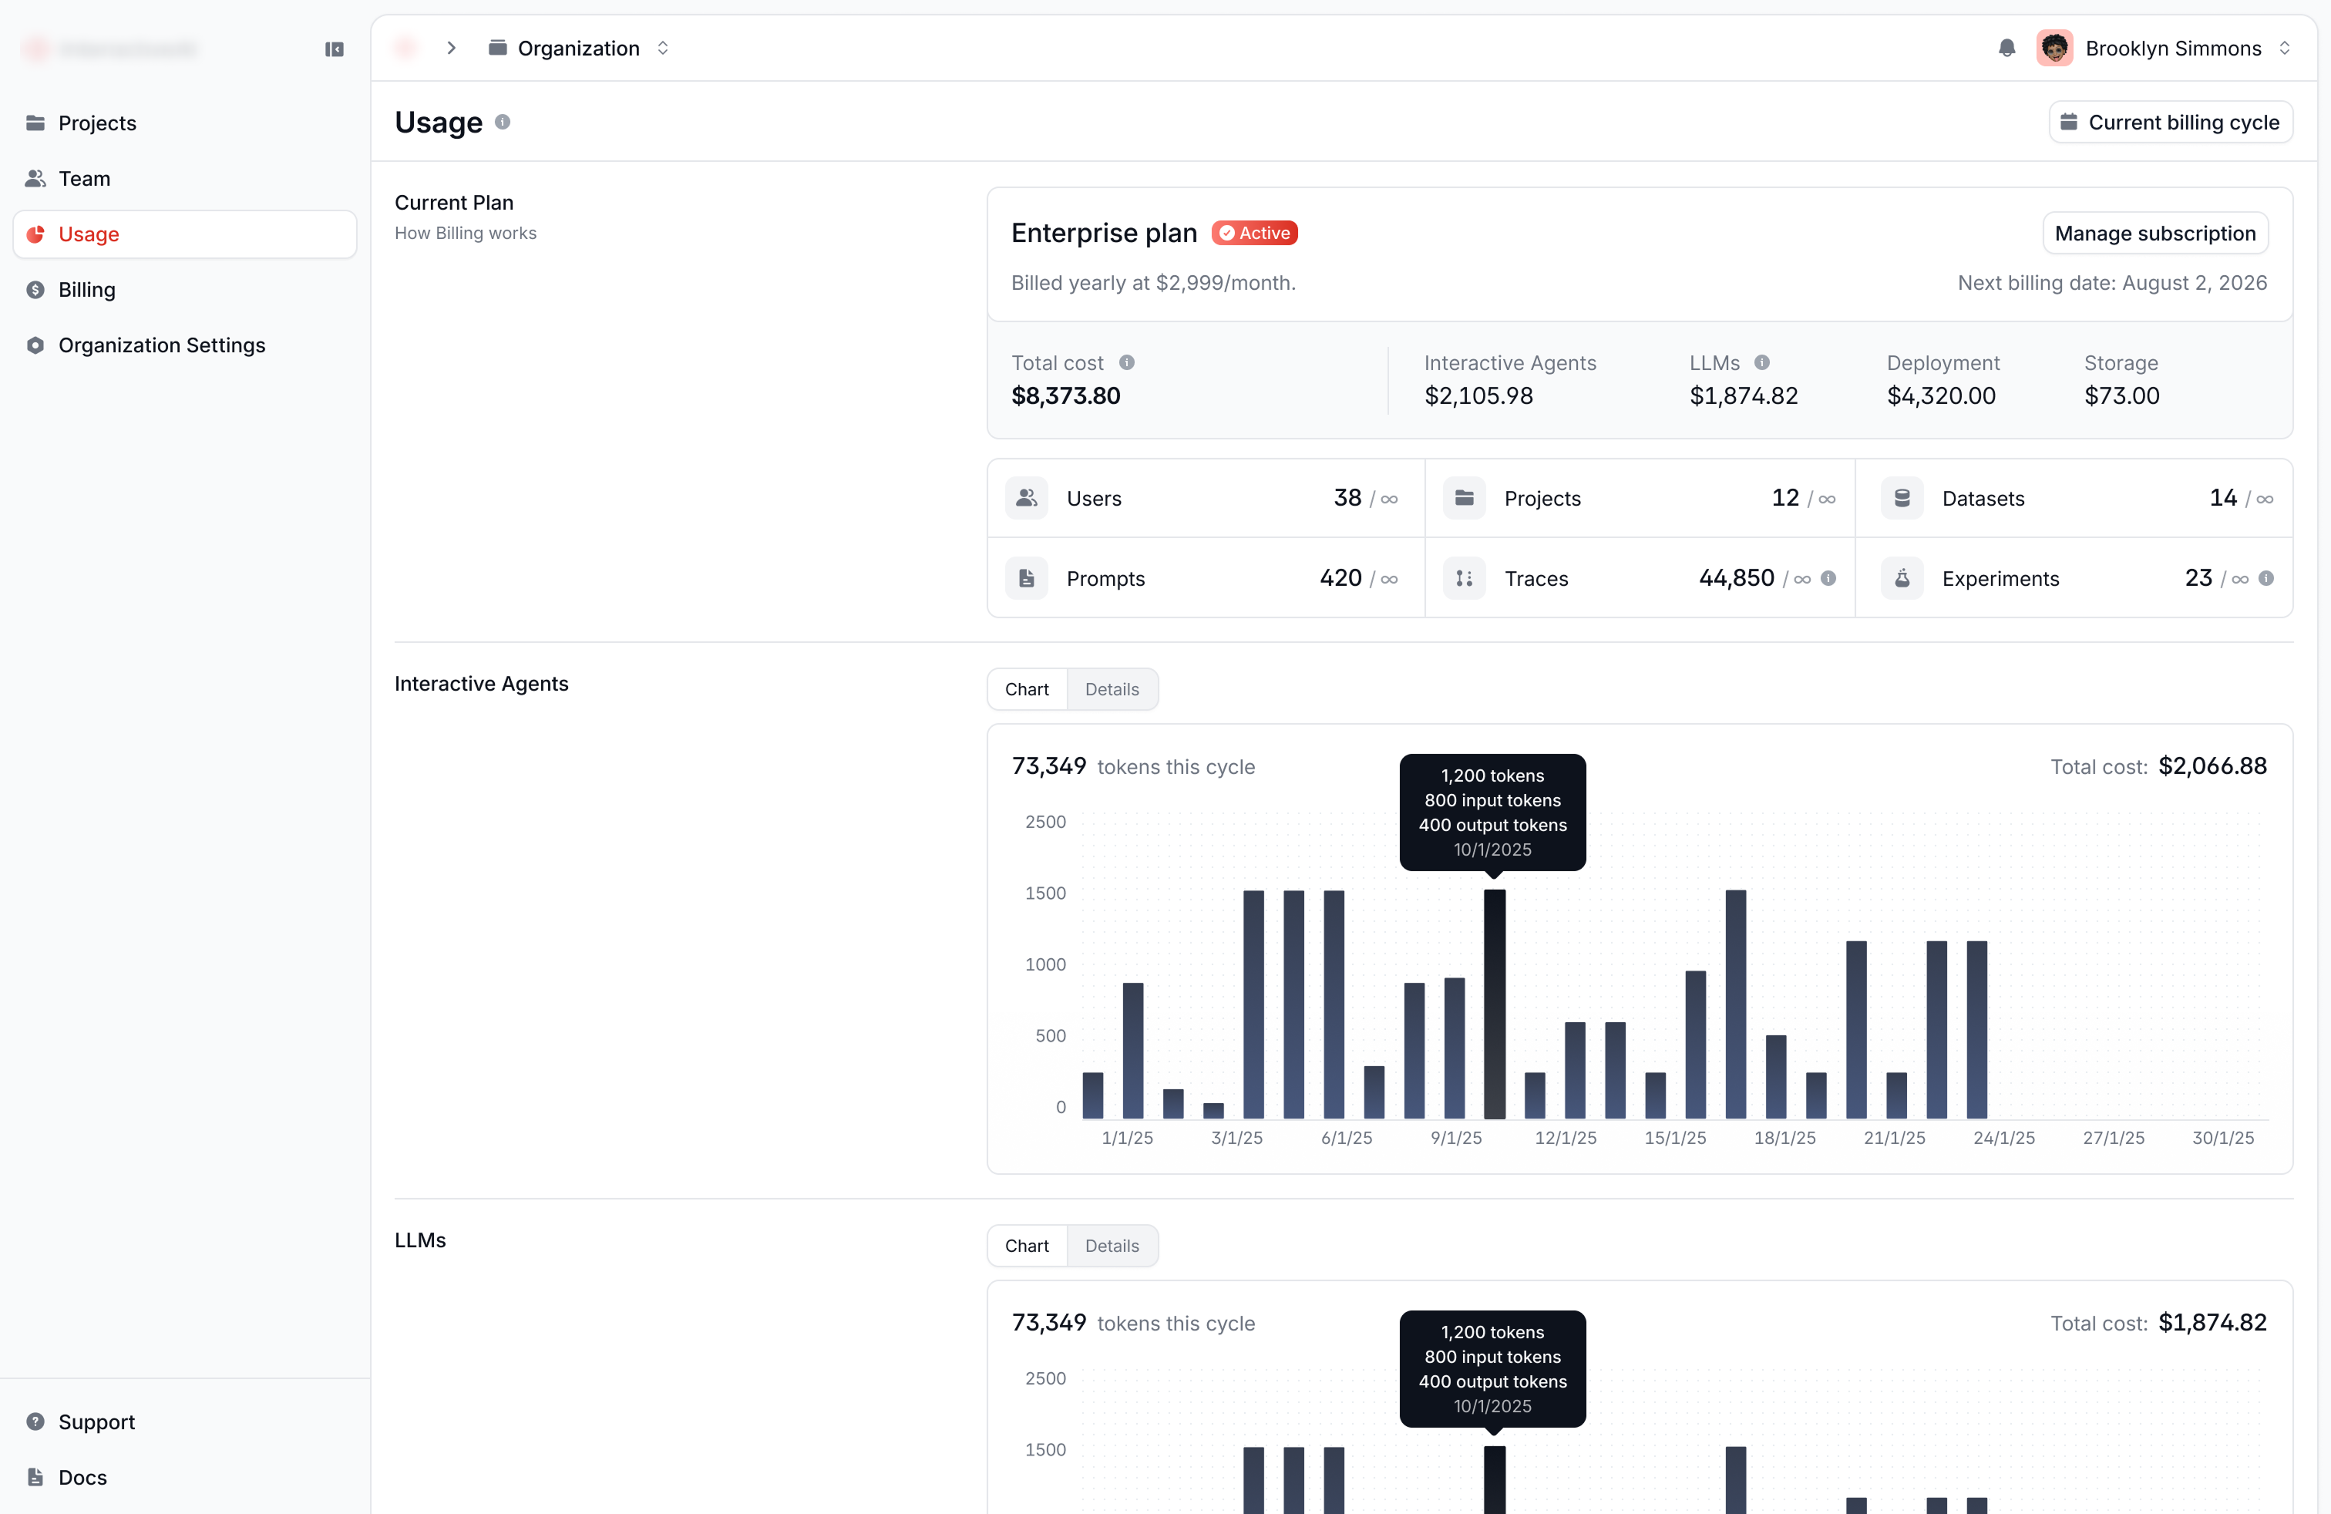Click the breadcrumb chevron arrow
Viewport: 2331px width, 1514px height.
click(452, 48)
